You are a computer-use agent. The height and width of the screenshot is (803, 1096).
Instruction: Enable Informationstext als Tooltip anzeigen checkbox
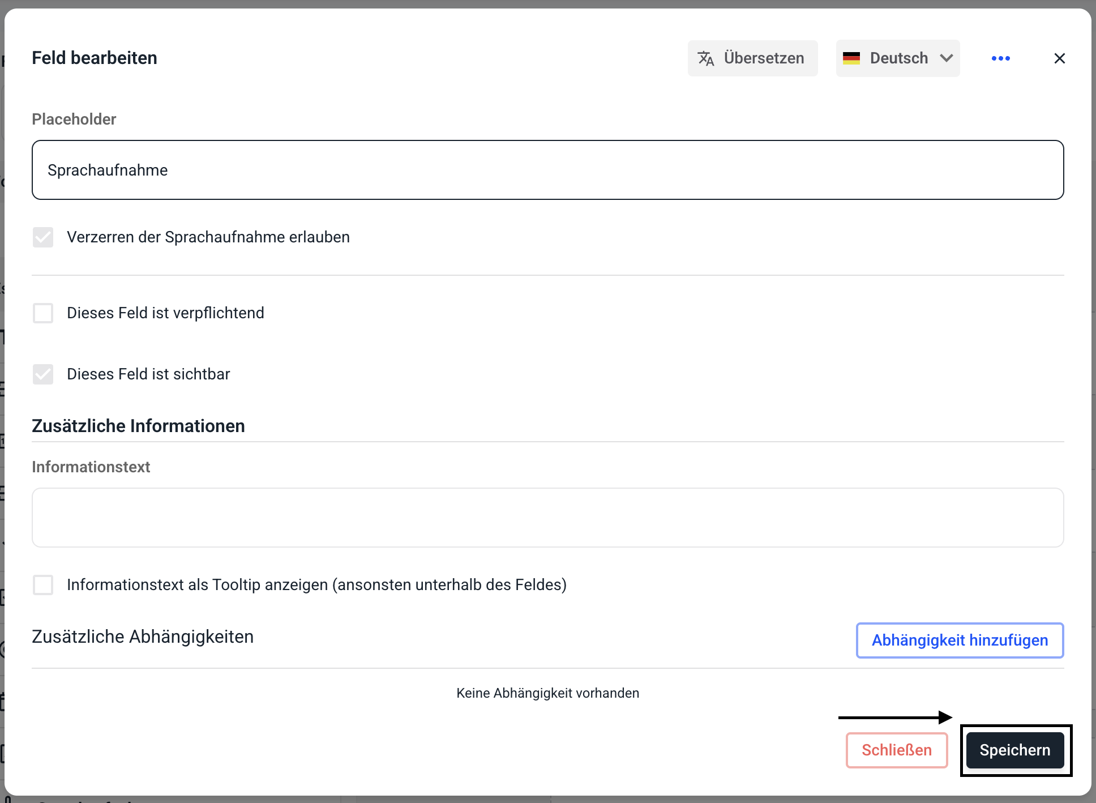coord(43,585)
